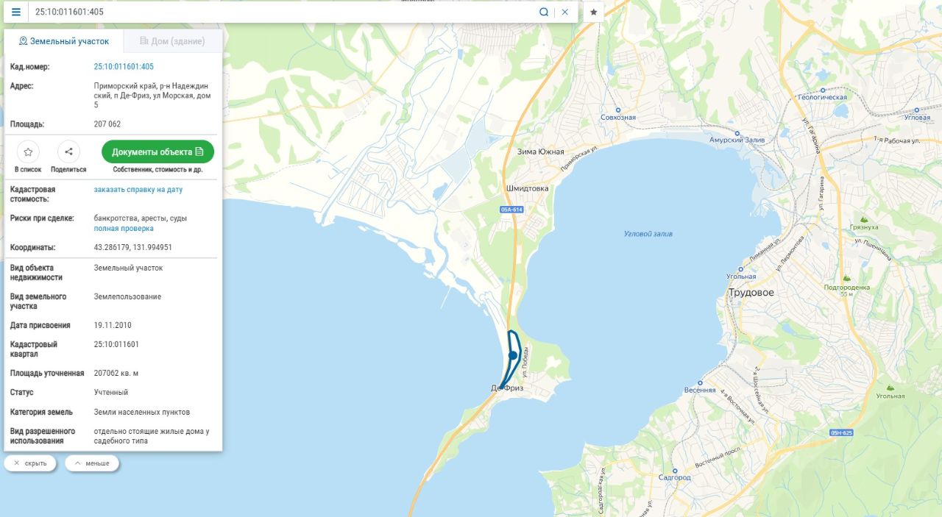Collapse details with меньше button
The width and height of the screenshot is (942, 517).
(92, 463)
